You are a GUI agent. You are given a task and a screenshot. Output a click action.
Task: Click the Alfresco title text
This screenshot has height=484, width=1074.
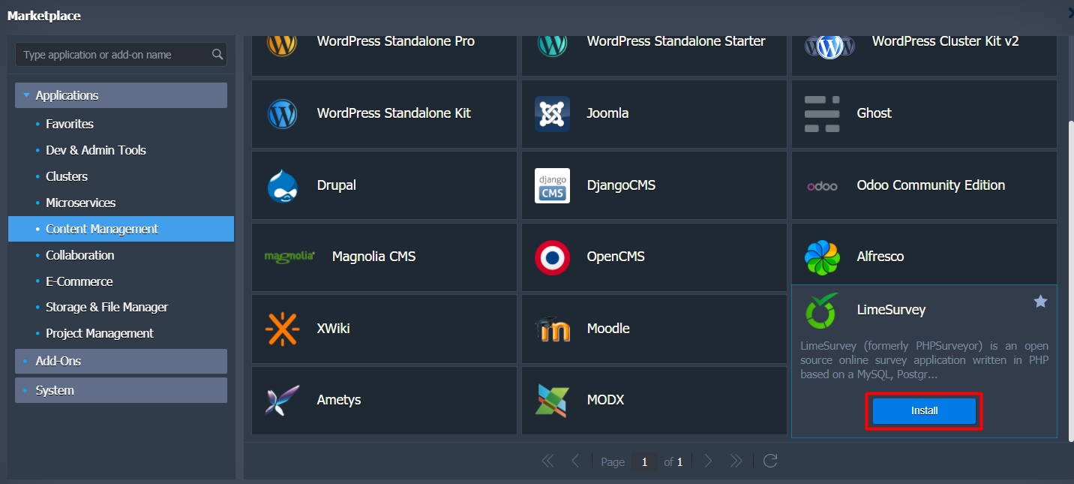pos(880,257)
